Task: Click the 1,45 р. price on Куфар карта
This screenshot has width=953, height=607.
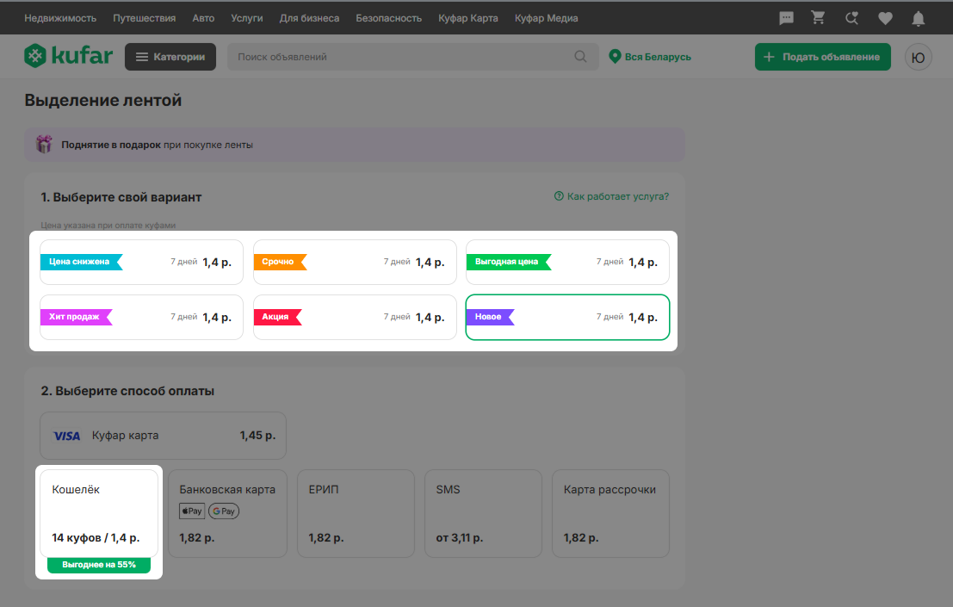Action: [257, 435]
